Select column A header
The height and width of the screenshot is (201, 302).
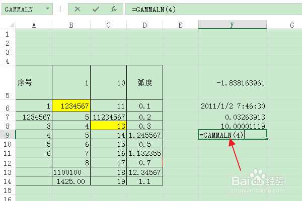point(34,25)
